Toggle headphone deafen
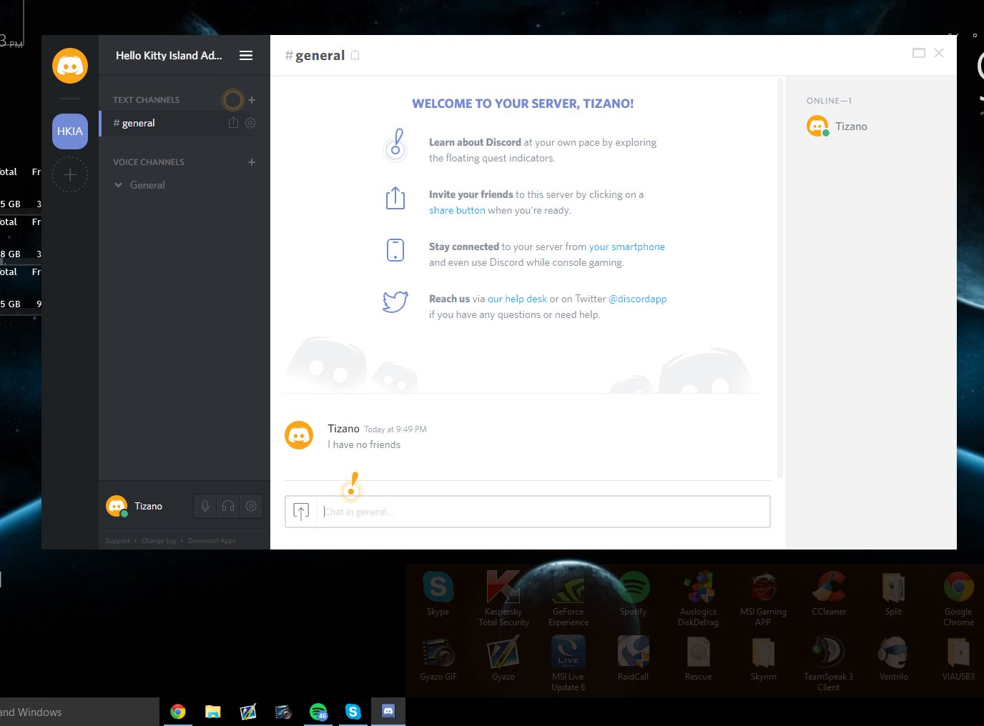 click(228, 506)
